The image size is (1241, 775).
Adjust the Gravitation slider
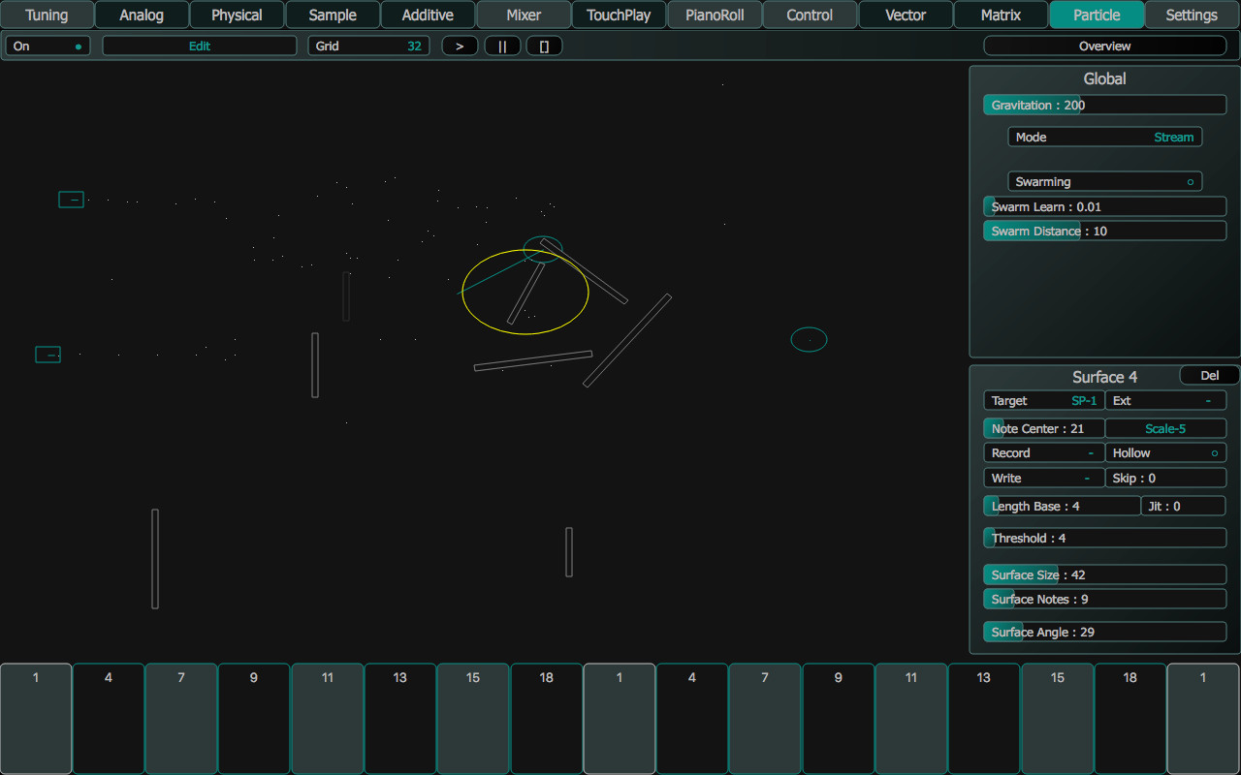point(1104,105)
